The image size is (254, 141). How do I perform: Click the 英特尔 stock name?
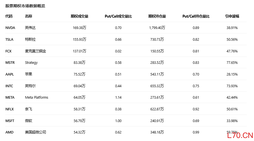click(30, 86)
